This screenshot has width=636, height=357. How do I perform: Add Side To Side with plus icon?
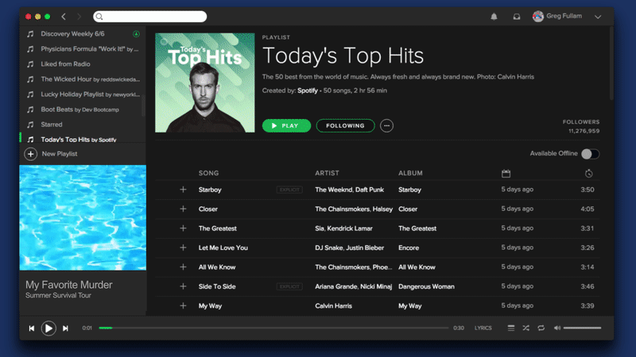coord(183,286)
